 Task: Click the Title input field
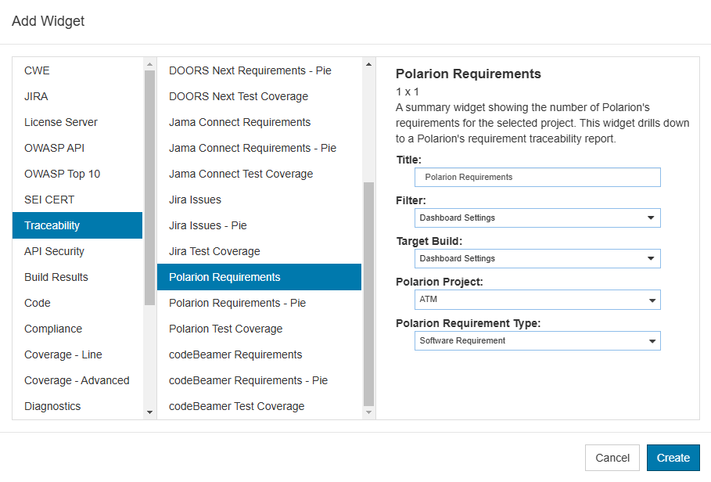pos(537,178)
